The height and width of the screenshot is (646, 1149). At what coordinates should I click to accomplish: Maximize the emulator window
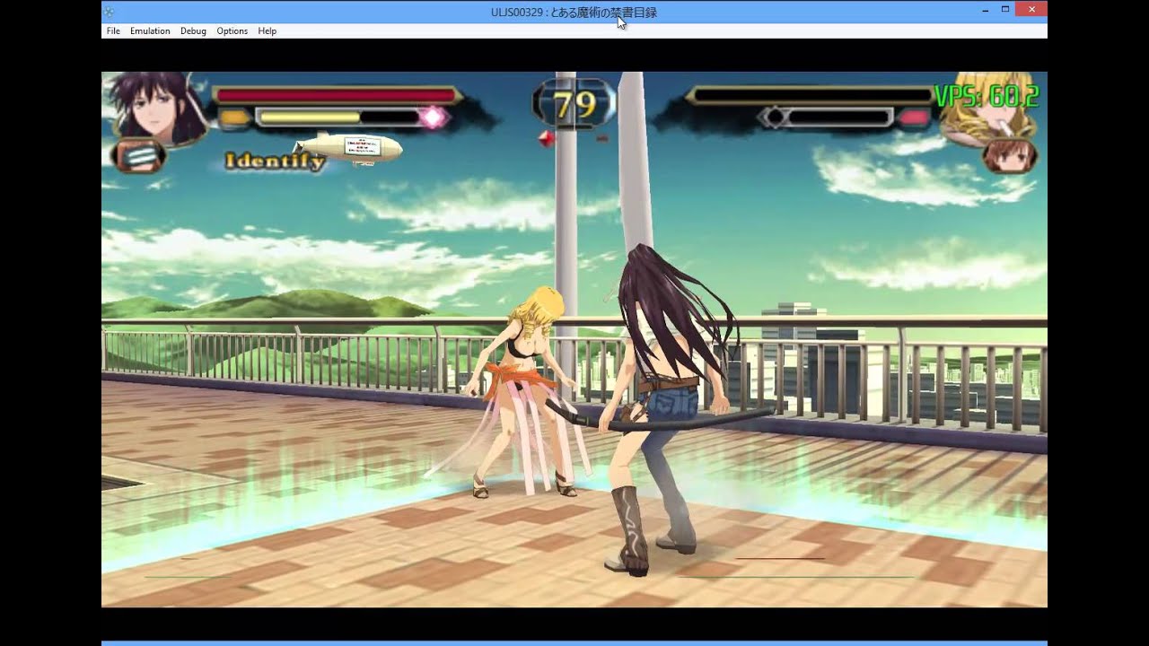[x=1005, y=10]
